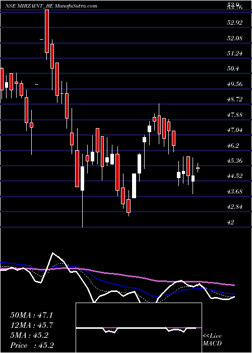Click the "5MA : 45.2" readout

coord(29,335)
